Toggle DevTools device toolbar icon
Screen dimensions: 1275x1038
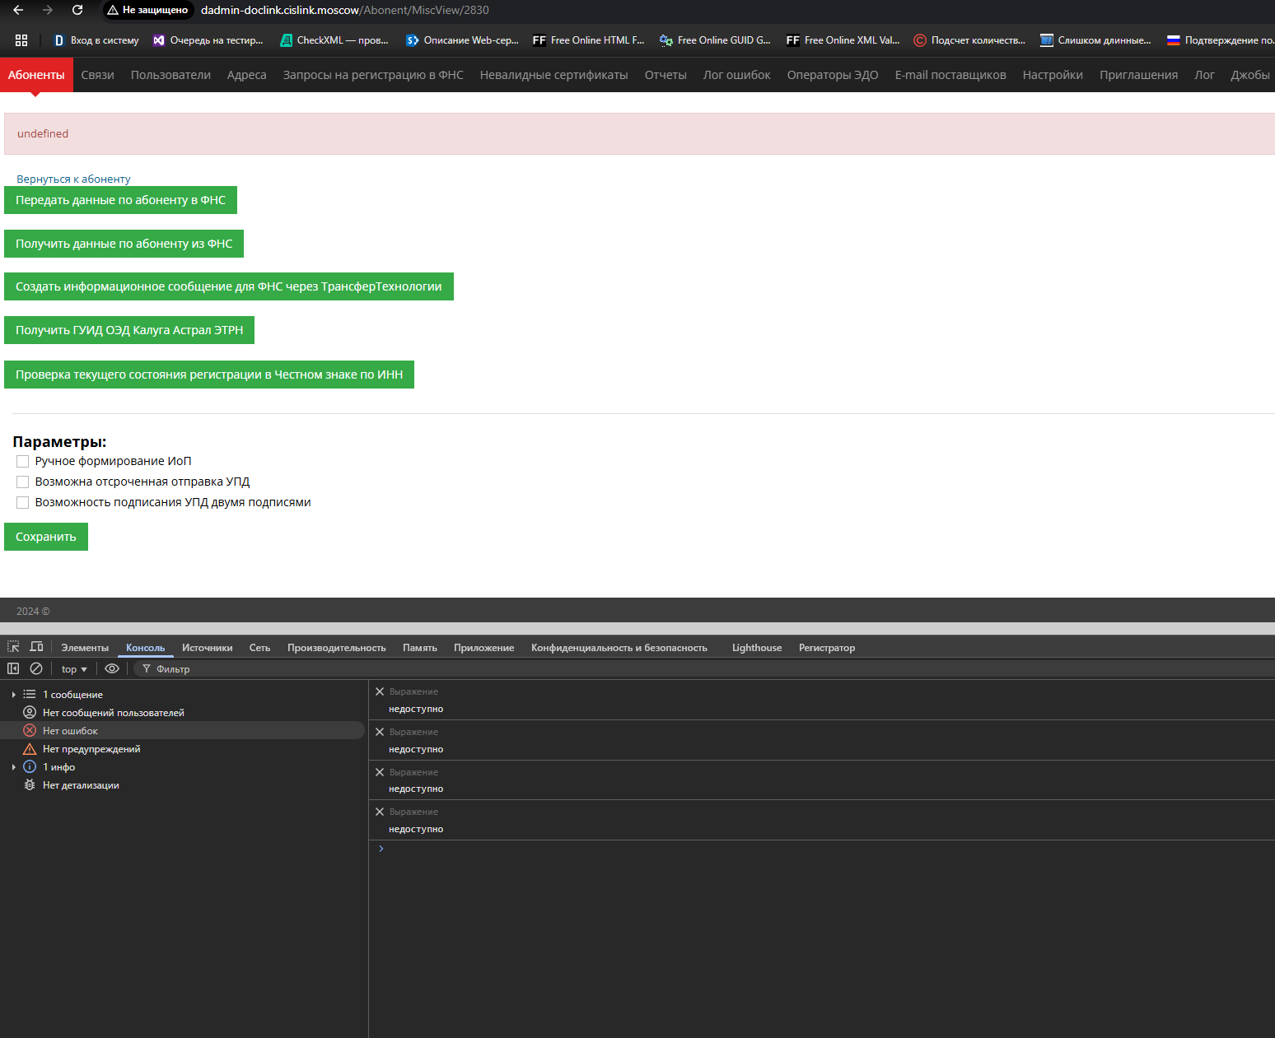pos(36,647)
